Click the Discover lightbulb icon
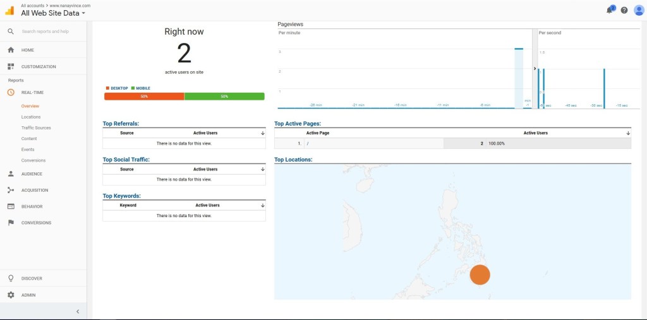 click(11, 278)
